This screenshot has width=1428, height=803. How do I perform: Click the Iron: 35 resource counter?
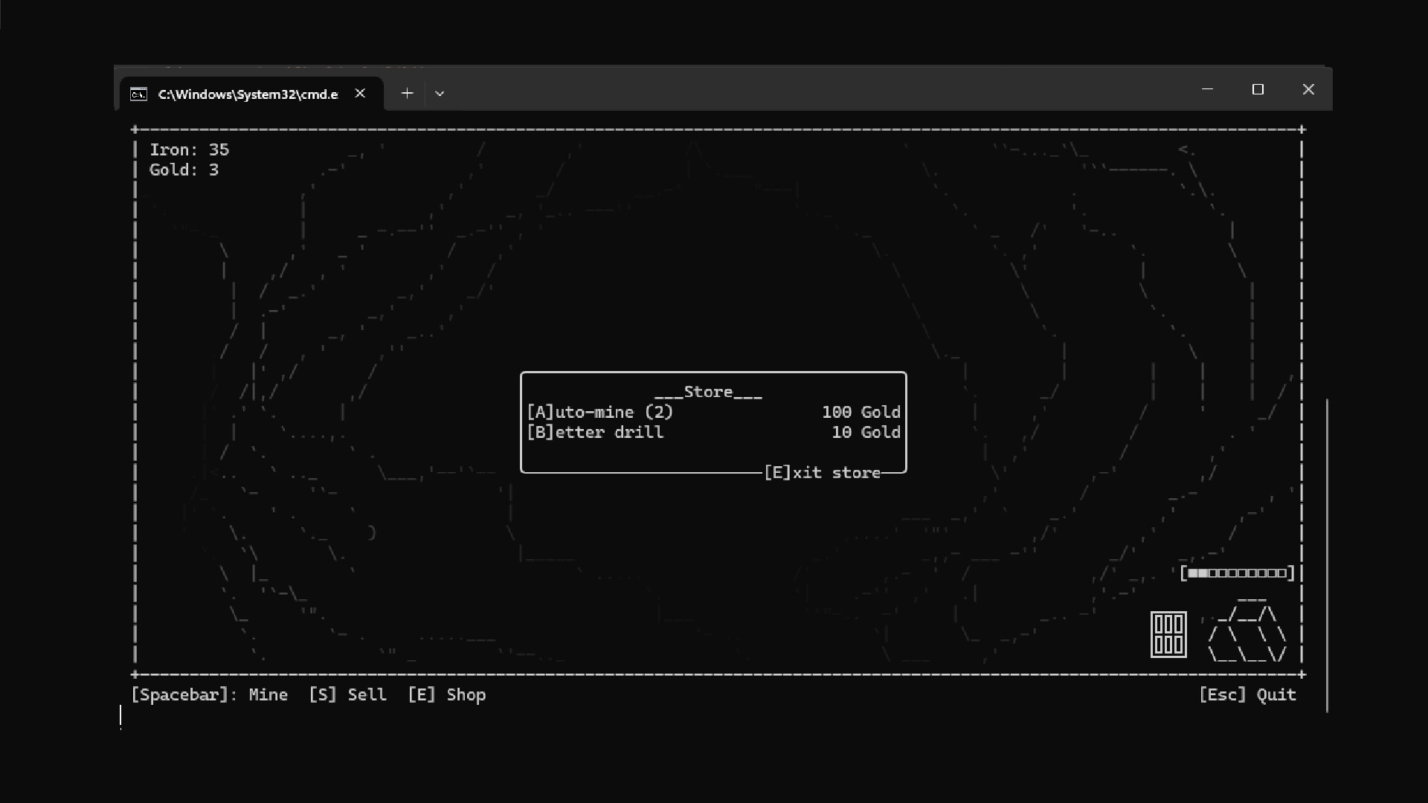tap(189, 149)
